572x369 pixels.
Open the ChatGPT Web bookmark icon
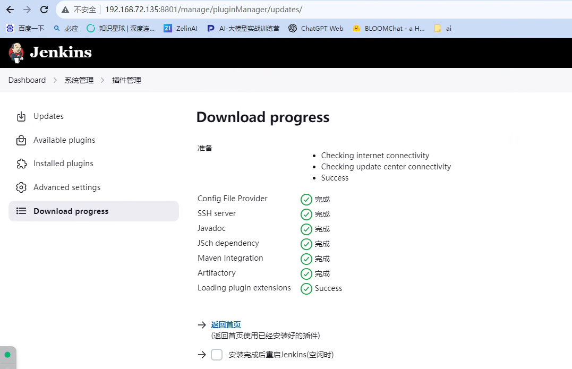pos(293,28)
